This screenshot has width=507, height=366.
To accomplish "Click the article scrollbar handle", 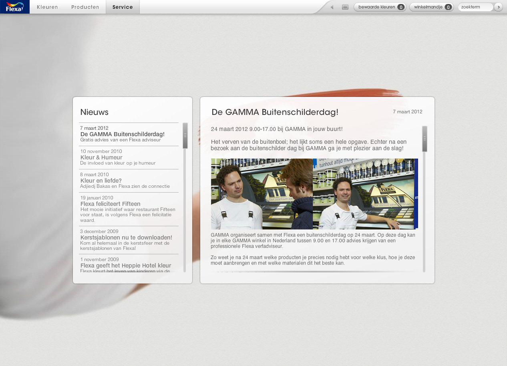I will pos(425,139).
